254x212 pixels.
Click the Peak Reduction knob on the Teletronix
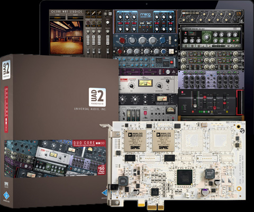(x=159, y=86)
